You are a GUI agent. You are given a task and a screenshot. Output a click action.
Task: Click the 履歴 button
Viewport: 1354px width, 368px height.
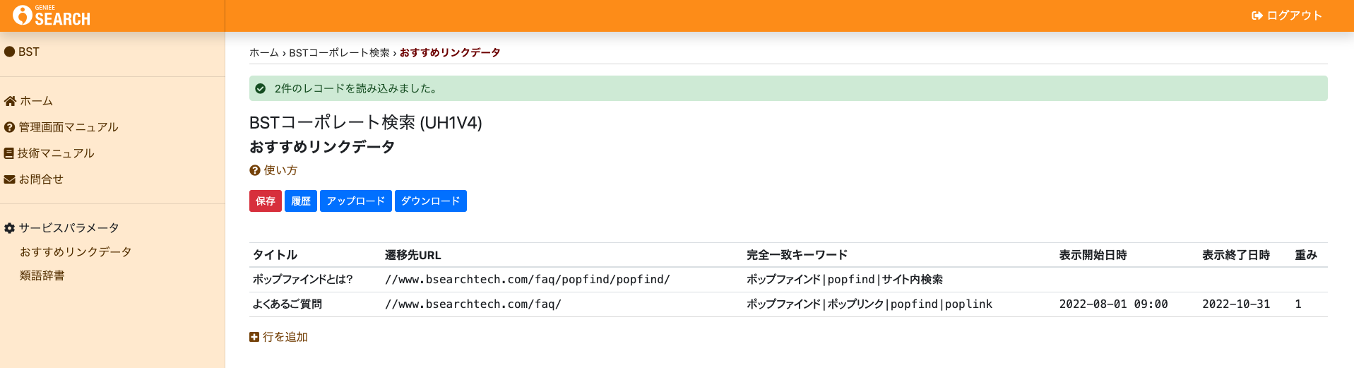(x=301, y=201)
